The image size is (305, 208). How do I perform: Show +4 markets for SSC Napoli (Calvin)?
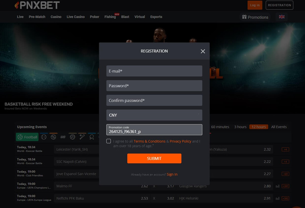pyautogui.click(x=285, y=162)
